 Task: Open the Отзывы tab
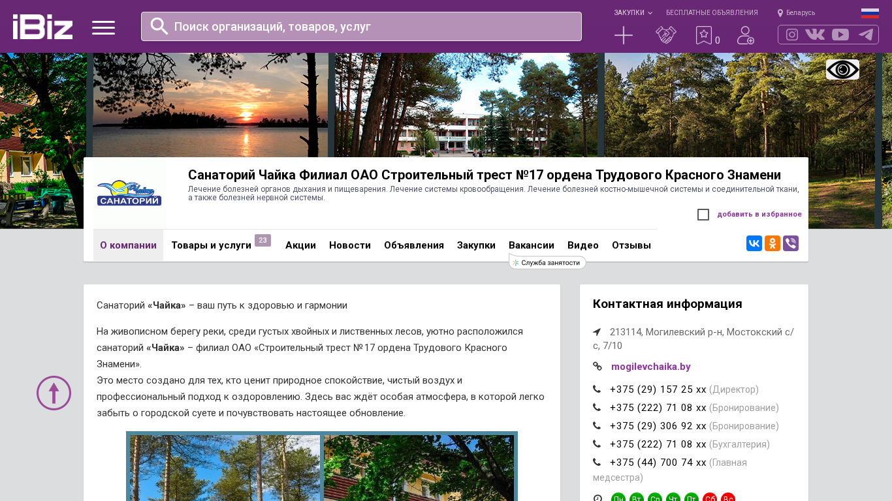pyautogui.click(x=631, y=245)
